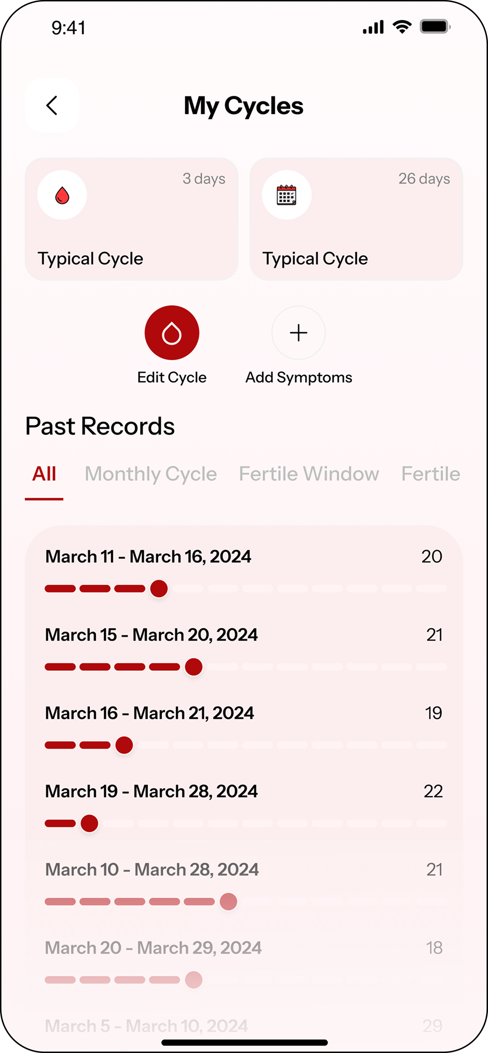Tap the plus Add Symptoms icon
The height and width of the screenshot is (1053, 488).
298,333
